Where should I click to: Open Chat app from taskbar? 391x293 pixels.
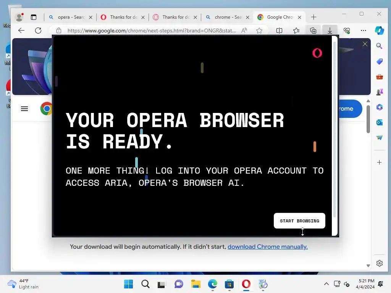(x=179, y=284)
